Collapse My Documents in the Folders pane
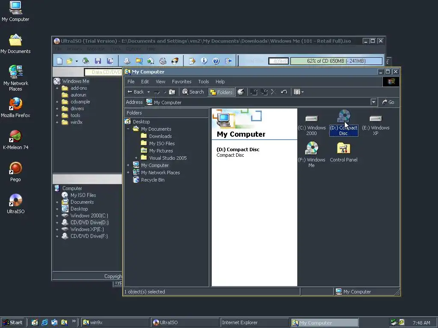 coord(128,129)
